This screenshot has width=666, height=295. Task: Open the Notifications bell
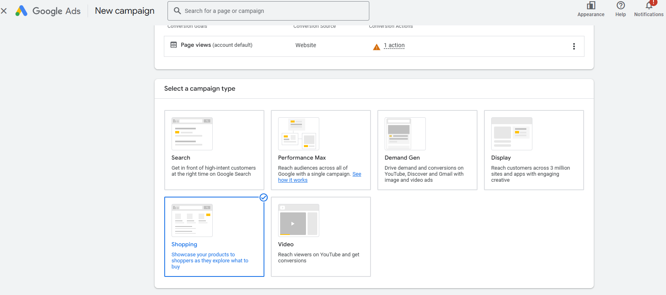pyautogui.click(x=649, y=6)
